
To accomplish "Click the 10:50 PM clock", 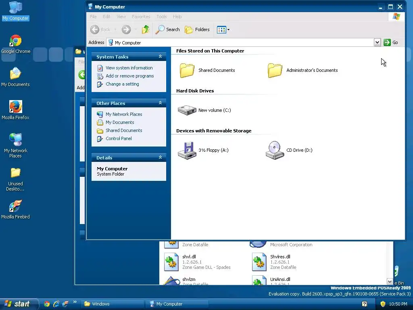I will [398, 304].
